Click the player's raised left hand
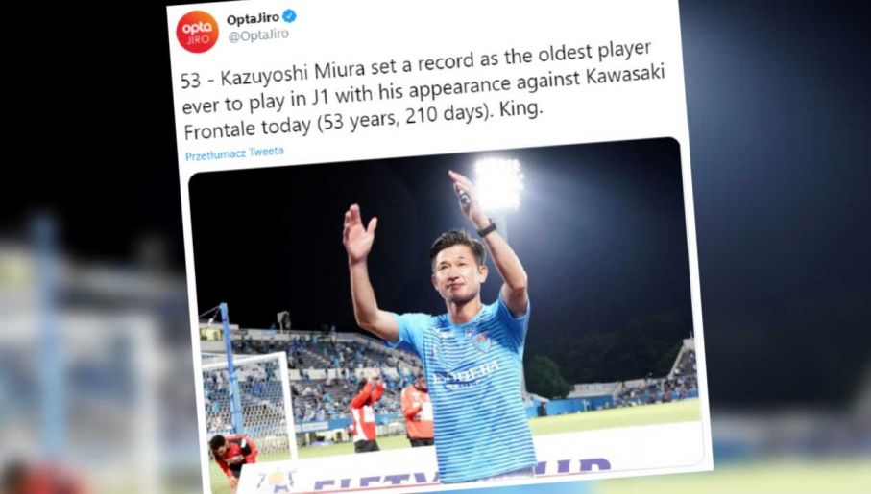Viewport: 871px width, 494px height. (x=357, y=232)
